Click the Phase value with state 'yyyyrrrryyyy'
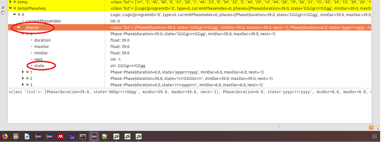The height and width of the screenshot is (142, 381). 187,72
